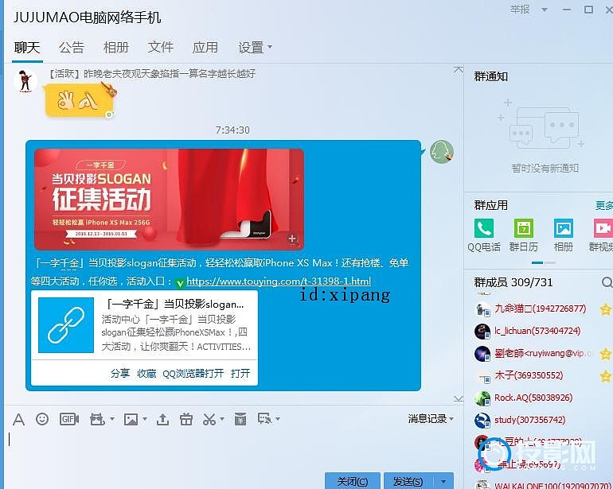This screenshot has height=489, width=613.
Task: Click QQ浏览器打开 on the link card
Action: [x=193, y=374]
